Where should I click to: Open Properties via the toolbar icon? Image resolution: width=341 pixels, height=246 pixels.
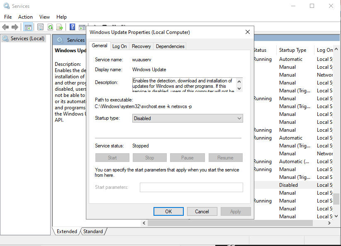(x=40, y=27)
